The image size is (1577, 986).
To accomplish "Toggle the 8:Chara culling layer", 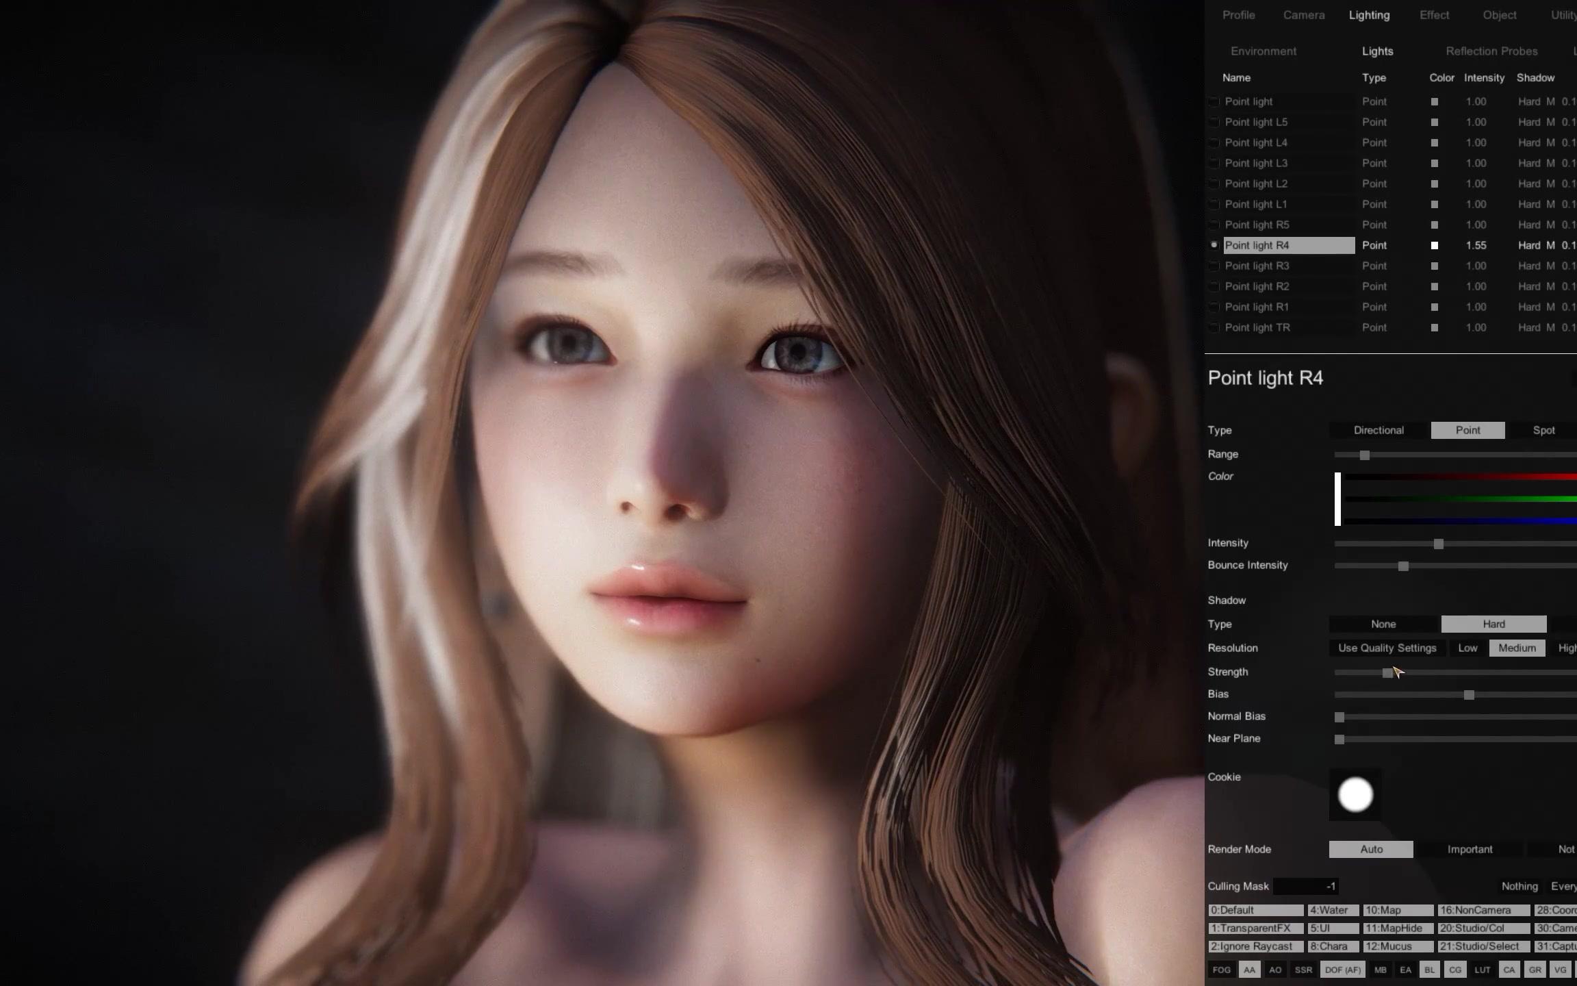I will (1333, 946).
